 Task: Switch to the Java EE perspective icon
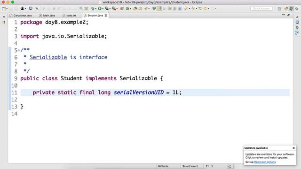click(x=286, y=8)
